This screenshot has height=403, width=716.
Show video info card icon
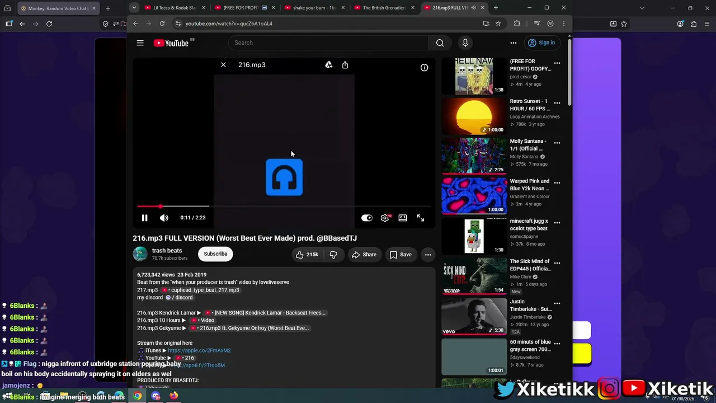425,68
